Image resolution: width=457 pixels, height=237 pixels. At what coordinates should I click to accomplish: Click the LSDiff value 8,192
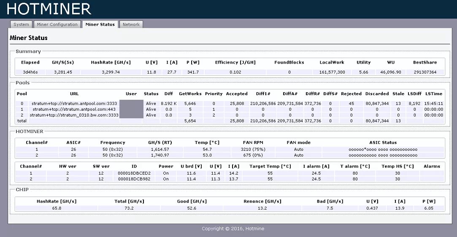[414, 104]
